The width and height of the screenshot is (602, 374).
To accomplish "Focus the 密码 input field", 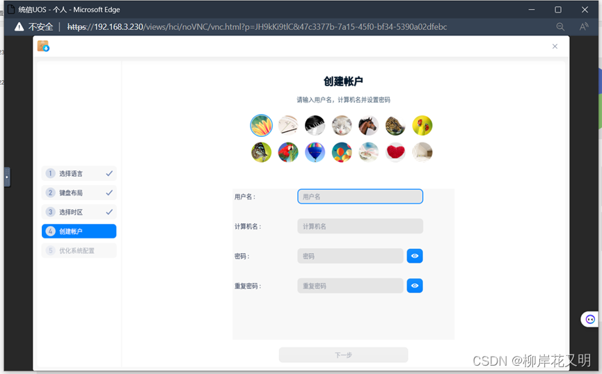I will (350, 256).
